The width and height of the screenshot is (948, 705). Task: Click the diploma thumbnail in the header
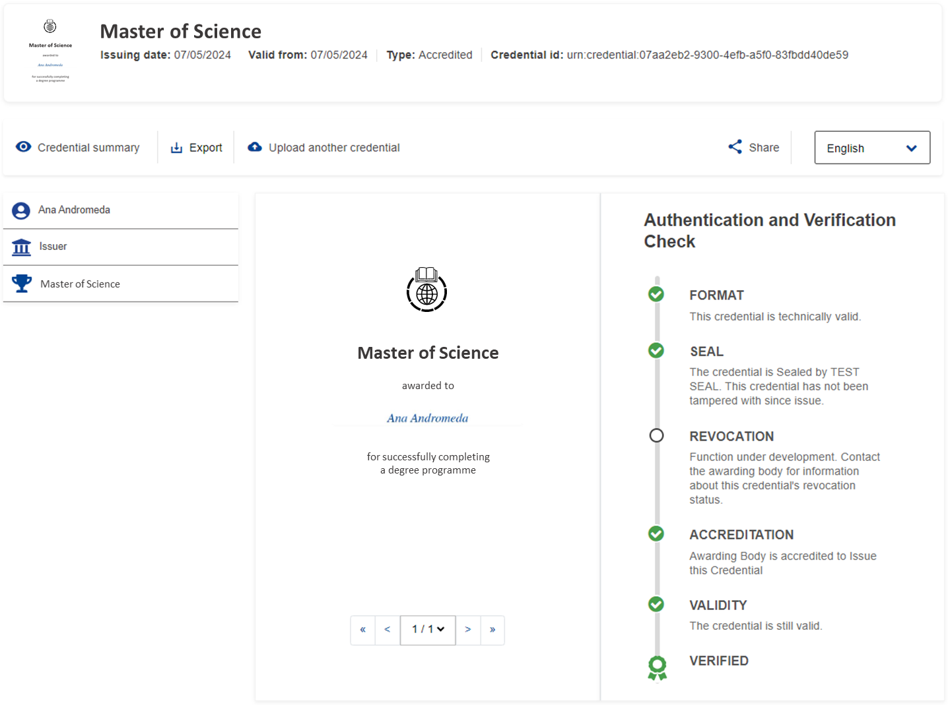point(50,53)
